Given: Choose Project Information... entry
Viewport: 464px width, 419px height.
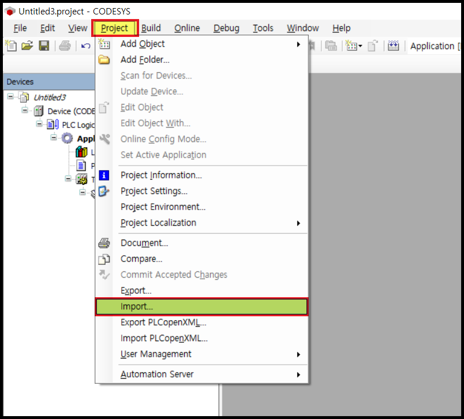Looking at the screenshot, I should 202,175.
